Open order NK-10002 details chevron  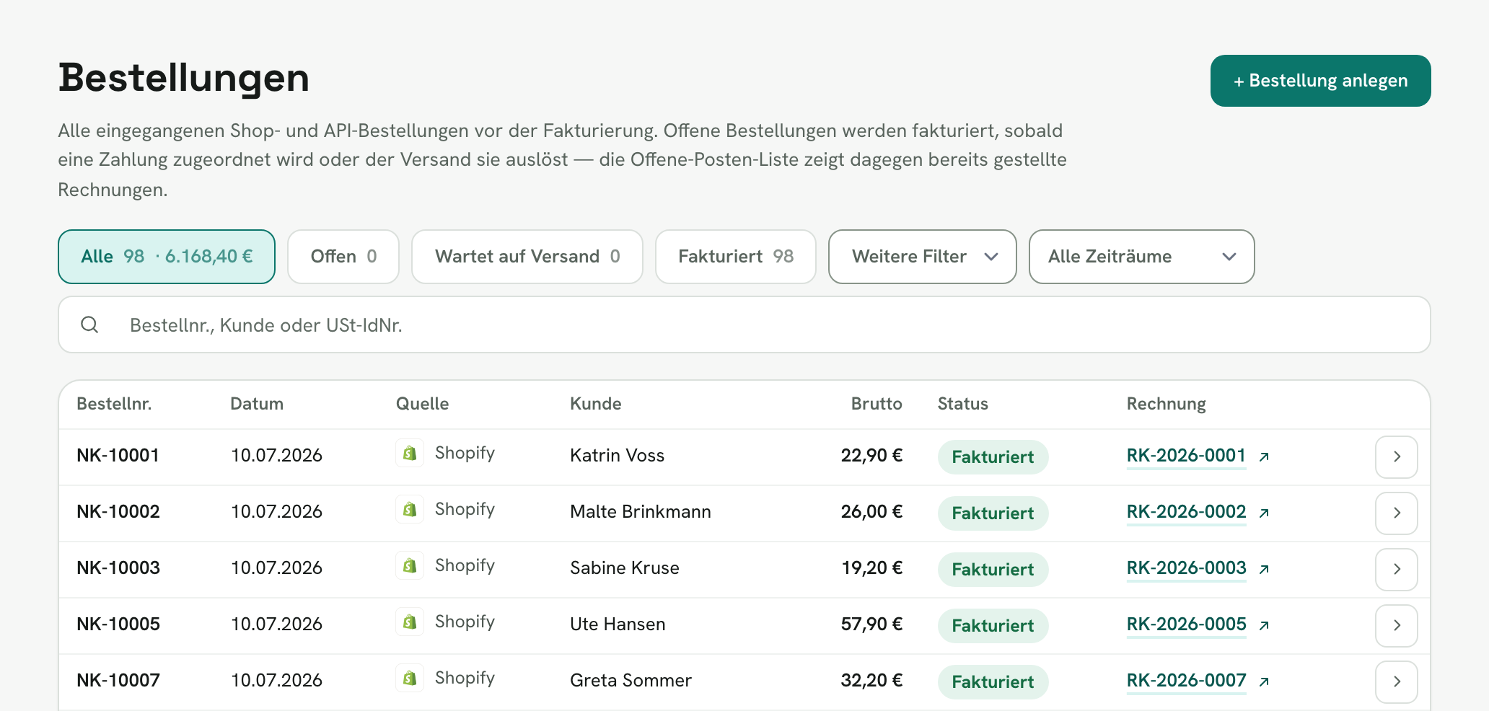point(1397,513)
